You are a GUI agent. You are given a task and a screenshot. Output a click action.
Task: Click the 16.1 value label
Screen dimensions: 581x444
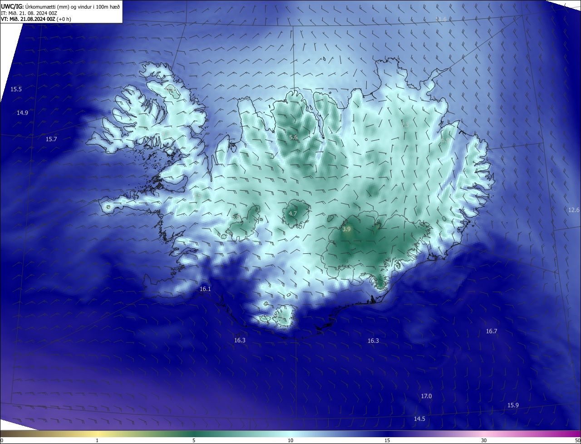click(206, 289)
